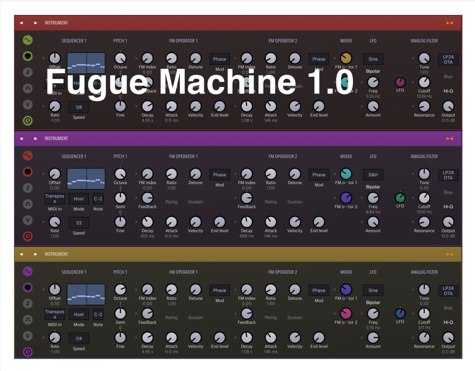Viewport: 475px width, 371px height.
Task: Enable Retrig on FM Operator 2 in the gold instrument
Action: click(x=271, y=318)
